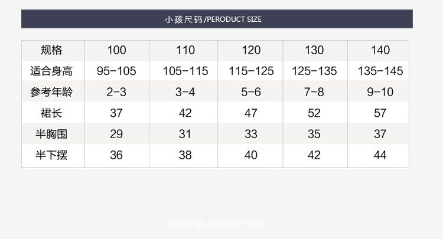Select the 规格 row label cell
Viewport: 443px width, 239px height.
point(52,50)
